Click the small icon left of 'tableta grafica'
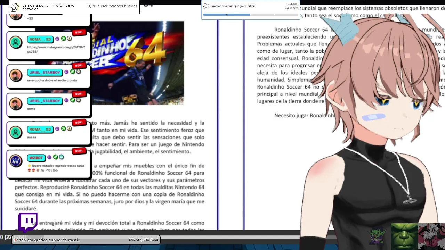Image resolution: width=445 pixels, height=250 pixels. tap(16, 240)
